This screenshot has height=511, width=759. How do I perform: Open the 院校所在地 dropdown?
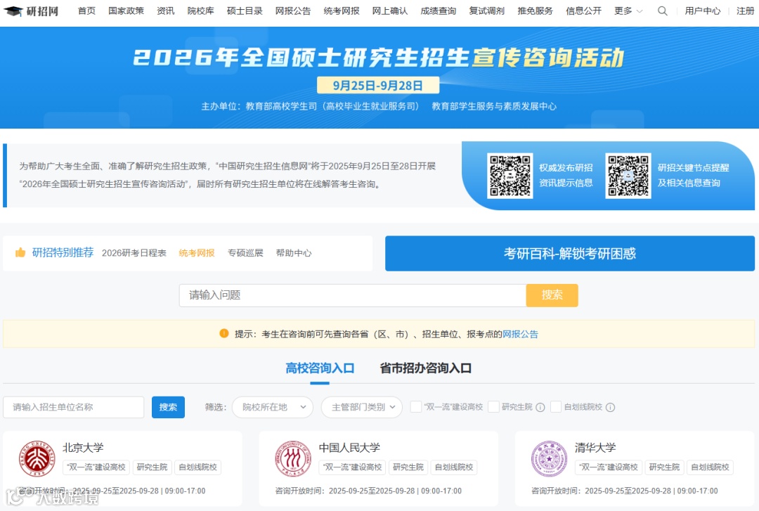(x=273, y=407)
